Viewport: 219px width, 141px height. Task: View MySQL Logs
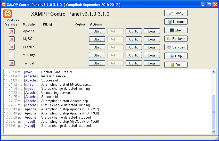(152, 39)
